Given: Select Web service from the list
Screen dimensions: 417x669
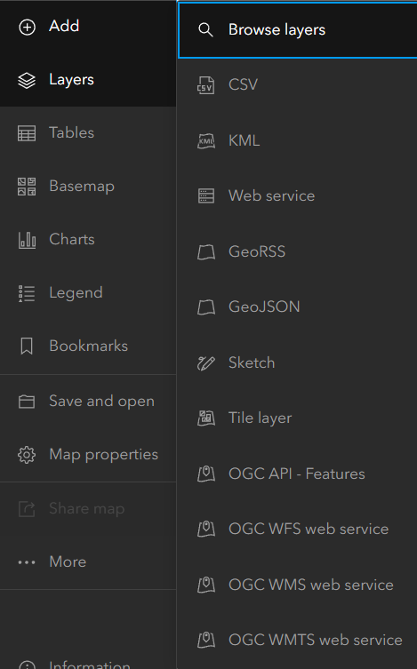Looking at the screenshot, I should pos(298,195).
